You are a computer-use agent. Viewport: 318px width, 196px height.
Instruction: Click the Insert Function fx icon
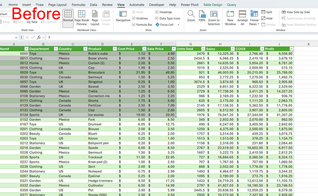point(39,37)
